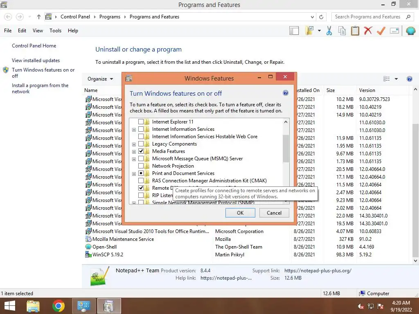Check the Network Projection checkbox
The width and height of the screenshot is (419, 314).
coord(141,166)
